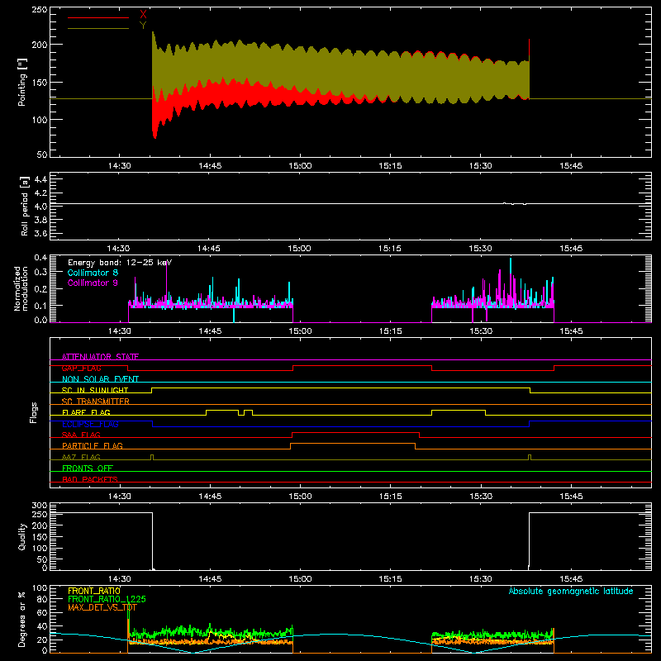Click the 14:45 time label under Roll period plot
This screenshot has width=661, height=661.
click(x=209, y=249)
